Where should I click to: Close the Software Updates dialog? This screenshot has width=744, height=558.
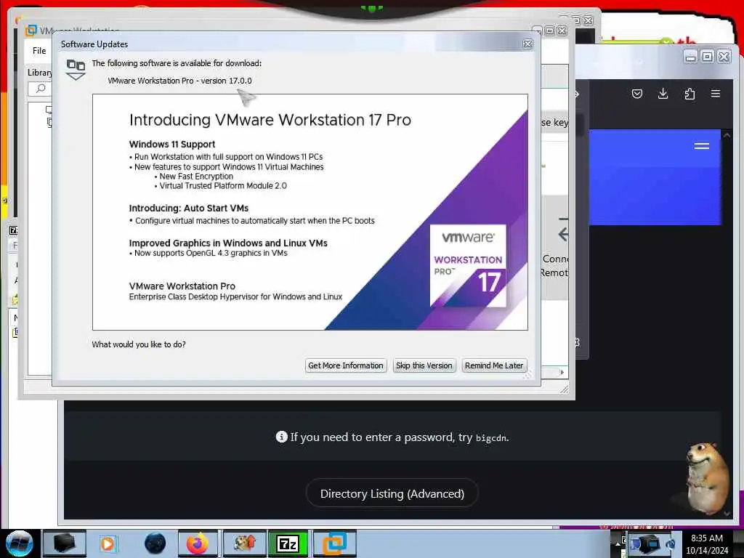[527, 44]
